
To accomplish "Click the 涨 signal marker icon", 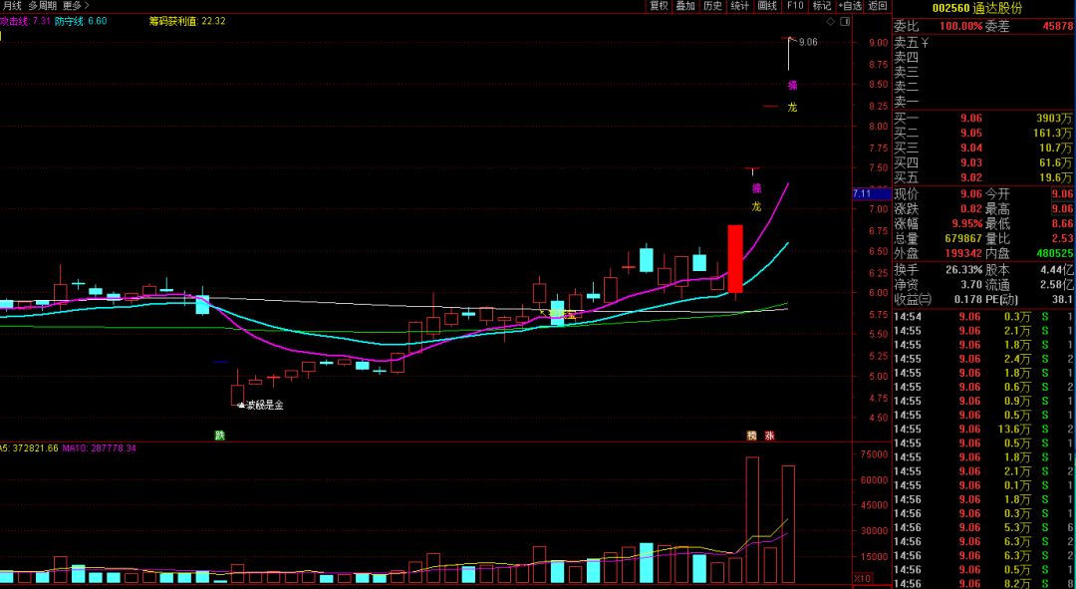I will [770, 436].
